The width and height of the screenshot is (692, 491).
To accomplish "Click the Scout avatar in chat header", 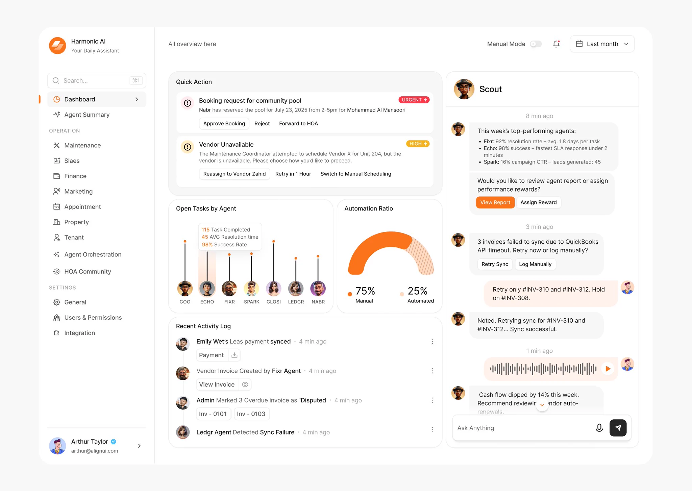I will 464,89.
